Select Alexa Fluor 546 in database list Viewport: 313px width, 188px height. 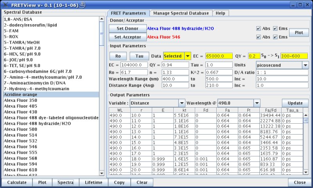pos(20,146)
